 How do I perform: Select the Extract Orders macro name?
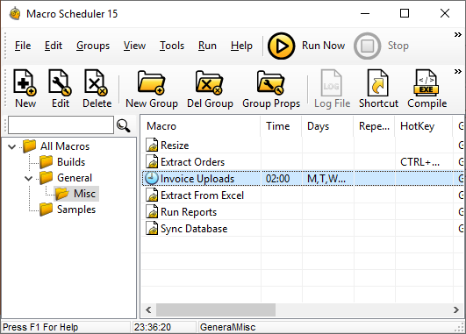coord(192,162)
